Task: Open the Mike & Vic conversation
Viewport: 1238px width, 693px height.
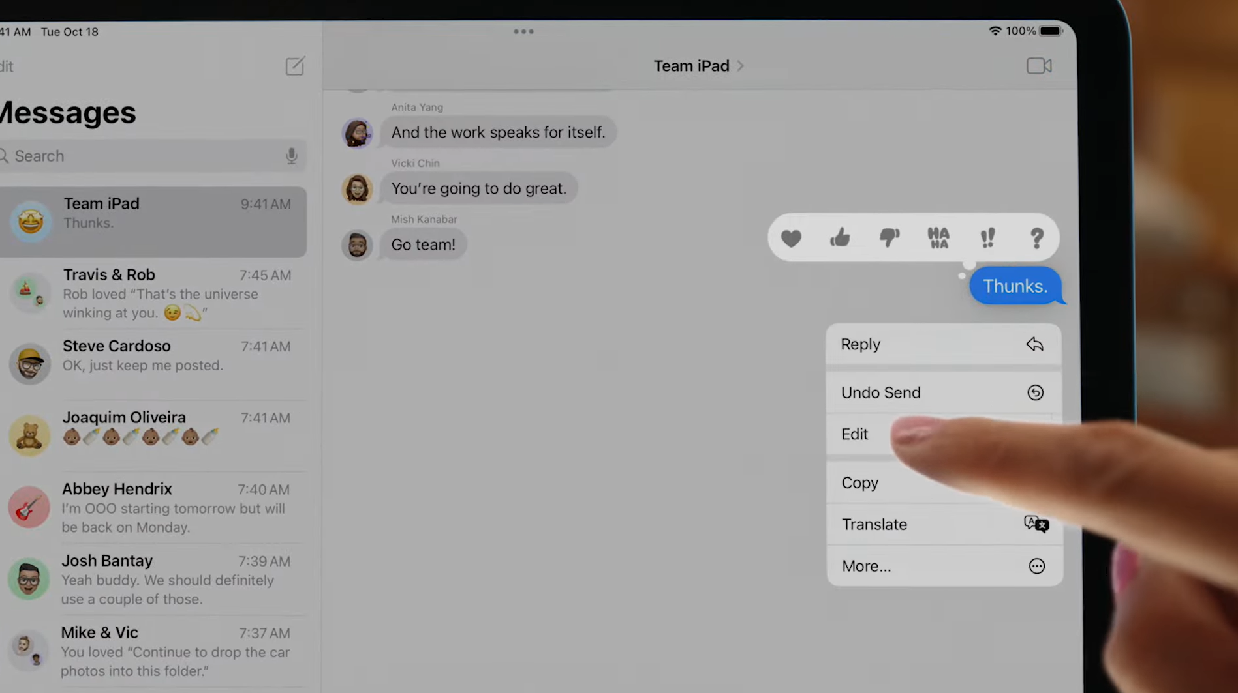Action: tap(153, 651)
